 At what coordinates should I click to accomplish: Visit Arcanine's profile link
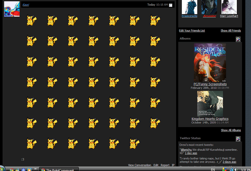pyautogui.click(x=209, y=16)
